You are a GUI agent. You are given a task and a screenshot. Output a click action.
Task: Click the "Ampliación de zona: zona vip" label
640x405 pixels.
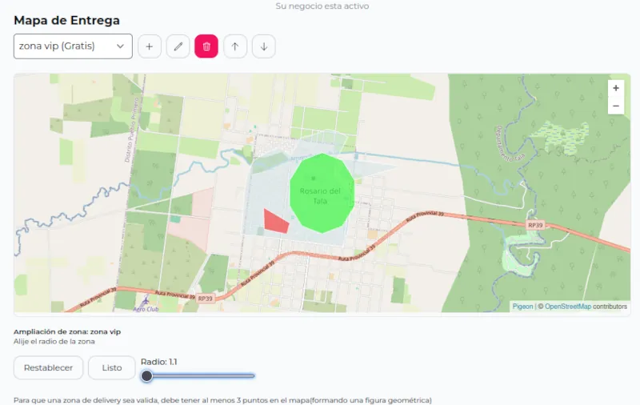[67, 331]
